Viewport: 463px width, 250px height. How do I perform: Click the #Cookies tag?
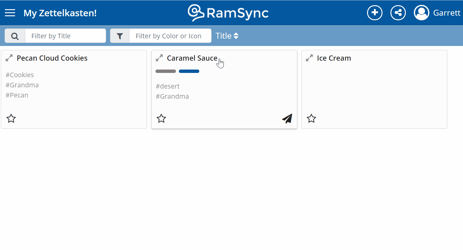pos(20,75)
